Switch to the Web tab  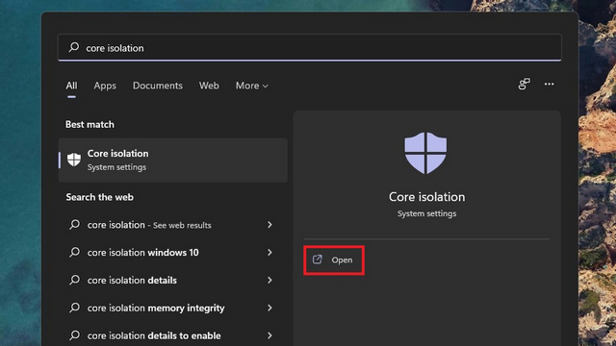pos(209,86)
